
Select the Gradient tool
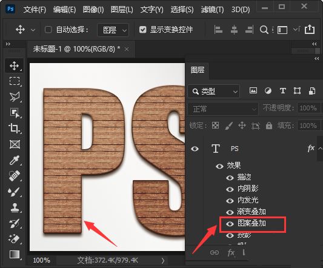pyautogui.click(x=15, y=255)
